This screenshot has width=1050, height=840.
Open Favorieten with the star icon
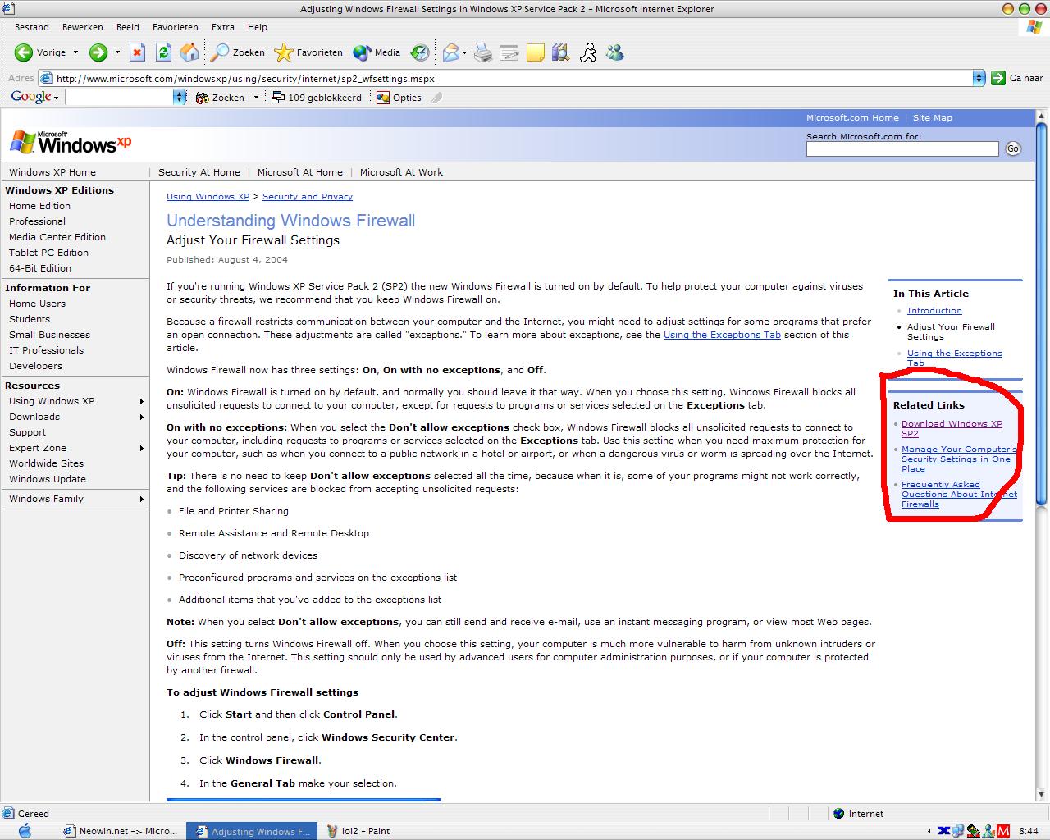tap(285, 52)
